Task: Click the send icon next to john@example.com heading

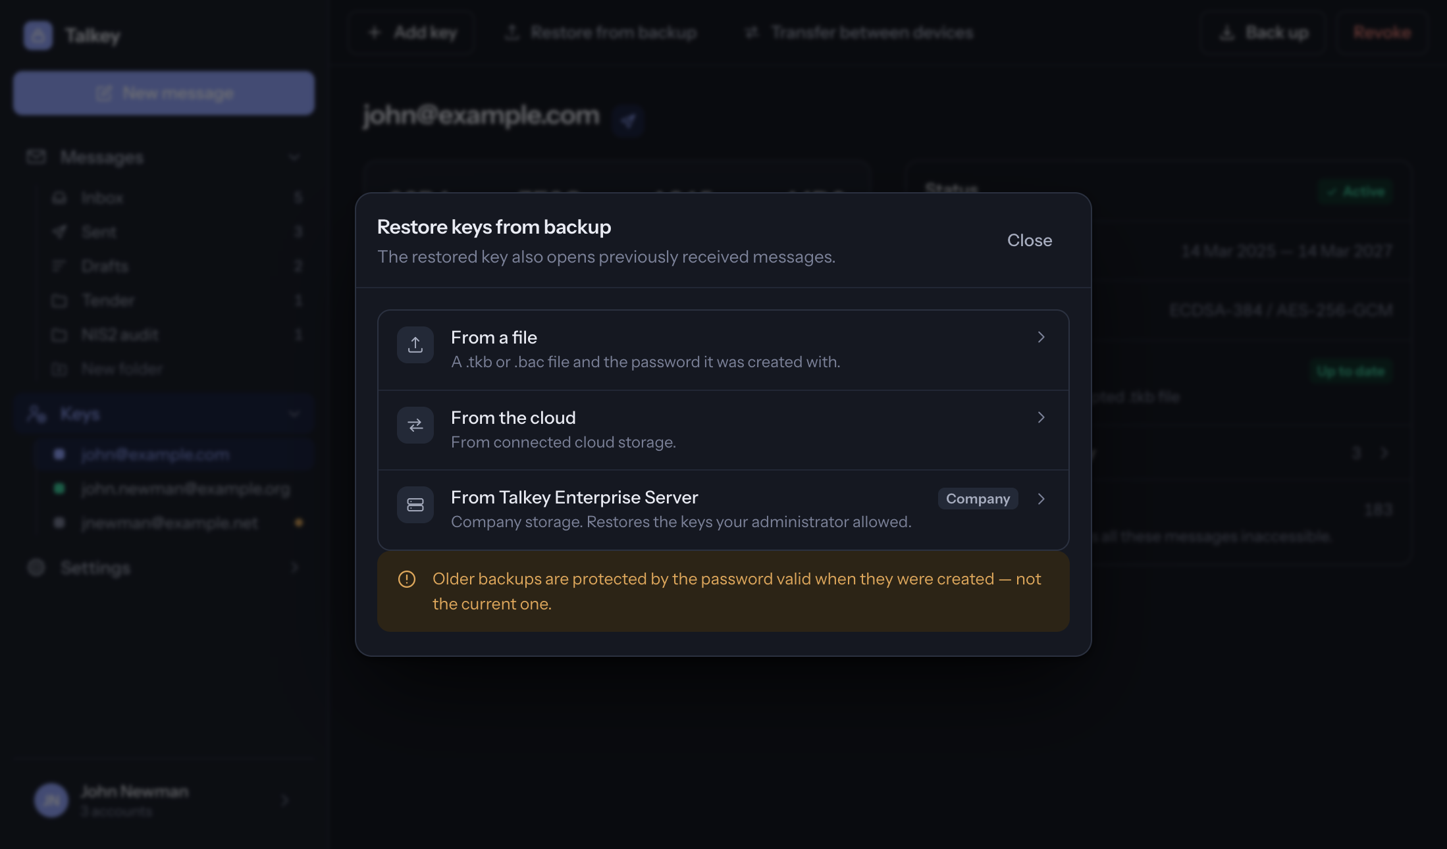Action: (x=628, y=120)
